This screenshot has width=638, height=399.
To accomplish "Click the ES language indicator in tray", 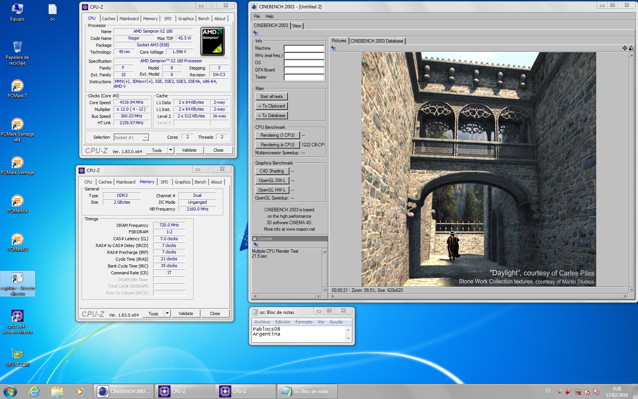I will (x=548, y=391).
